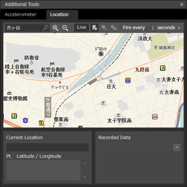Image resolution: width=187 pixels, height=187 pixels.
Task: Click the 防衛省 label on the map
Action: 31,58
